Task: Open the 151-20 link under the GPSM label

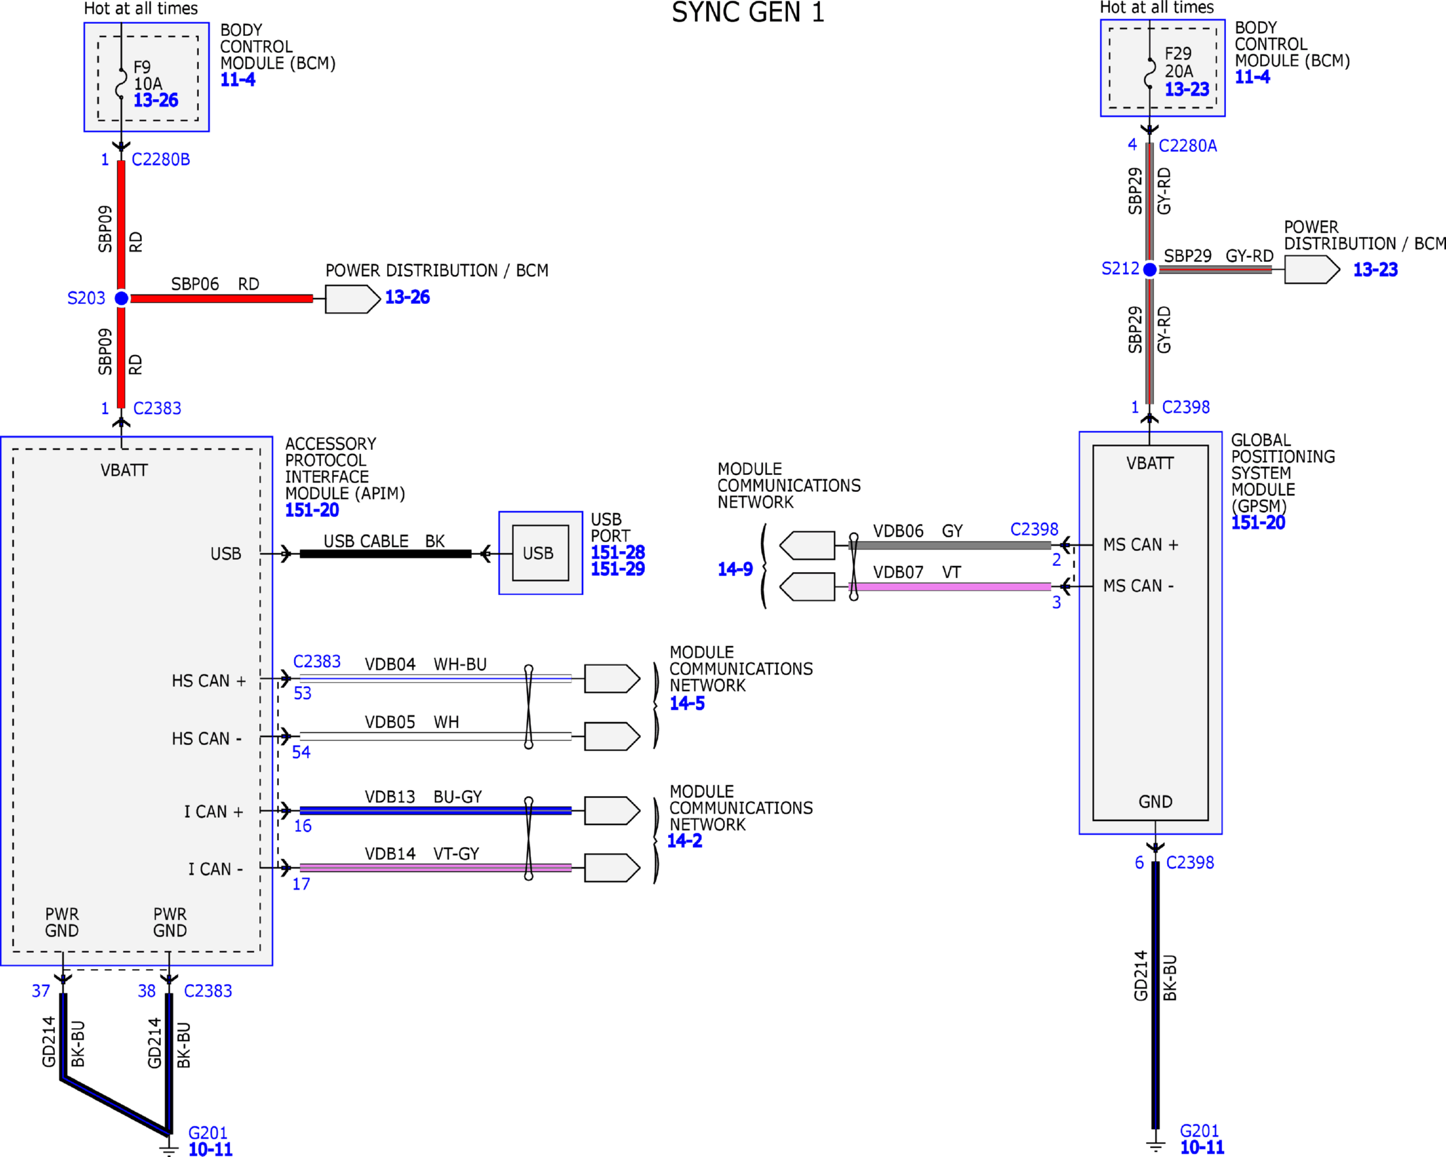Action: click(1258, 523)
